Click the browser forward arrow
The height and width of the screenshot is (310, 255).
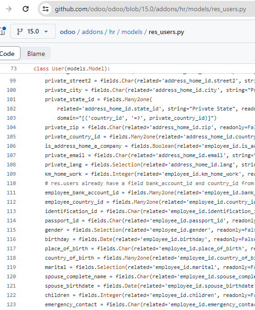click(x=9, y=9)
